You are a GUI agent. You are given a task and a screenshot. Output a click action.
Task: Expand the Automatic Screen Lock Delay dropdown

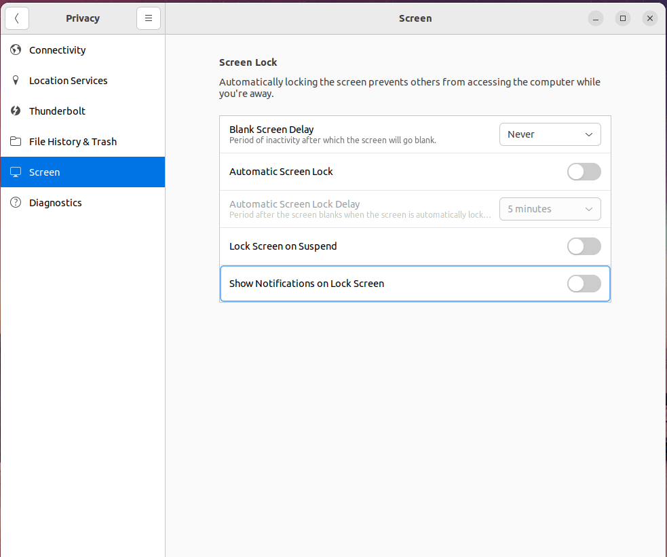pyautogui.click(x=550, y=209)
